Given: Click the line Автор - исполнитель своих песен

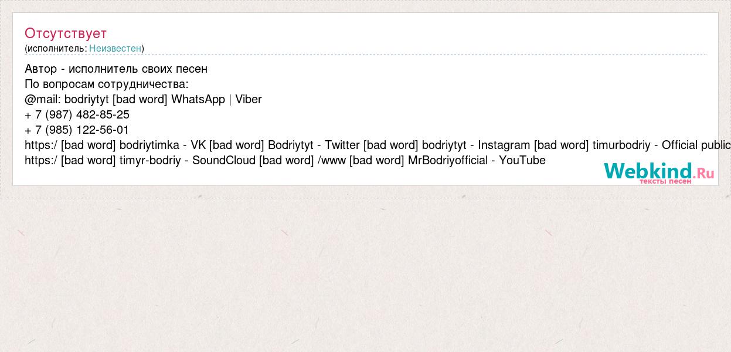Looking at the screenshot, I should (116, 69).
